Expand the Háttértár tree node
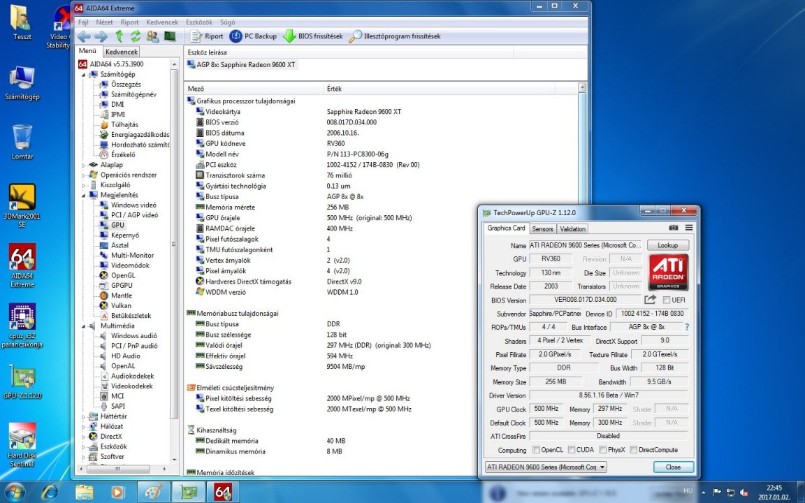Viewport: 805px width, 503px height. [x=84, y=417]
